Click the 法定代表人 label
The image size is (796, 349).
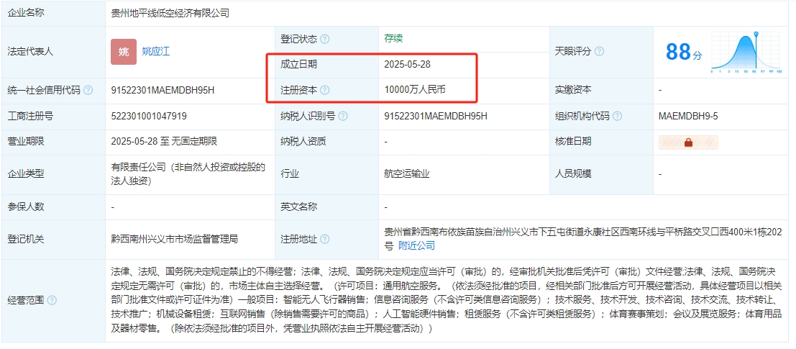click(x=30, y=51)
